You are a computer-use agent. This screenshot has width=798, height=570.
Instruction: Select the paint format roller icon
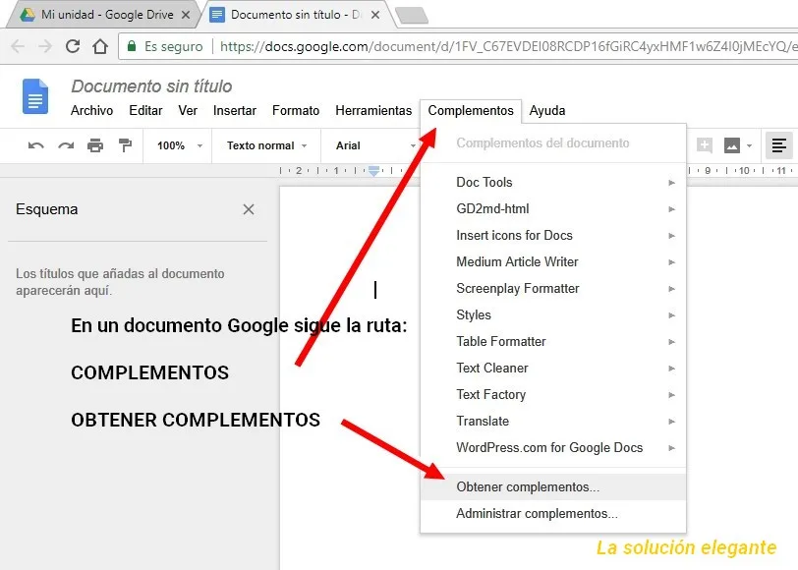tap(125, 145)
